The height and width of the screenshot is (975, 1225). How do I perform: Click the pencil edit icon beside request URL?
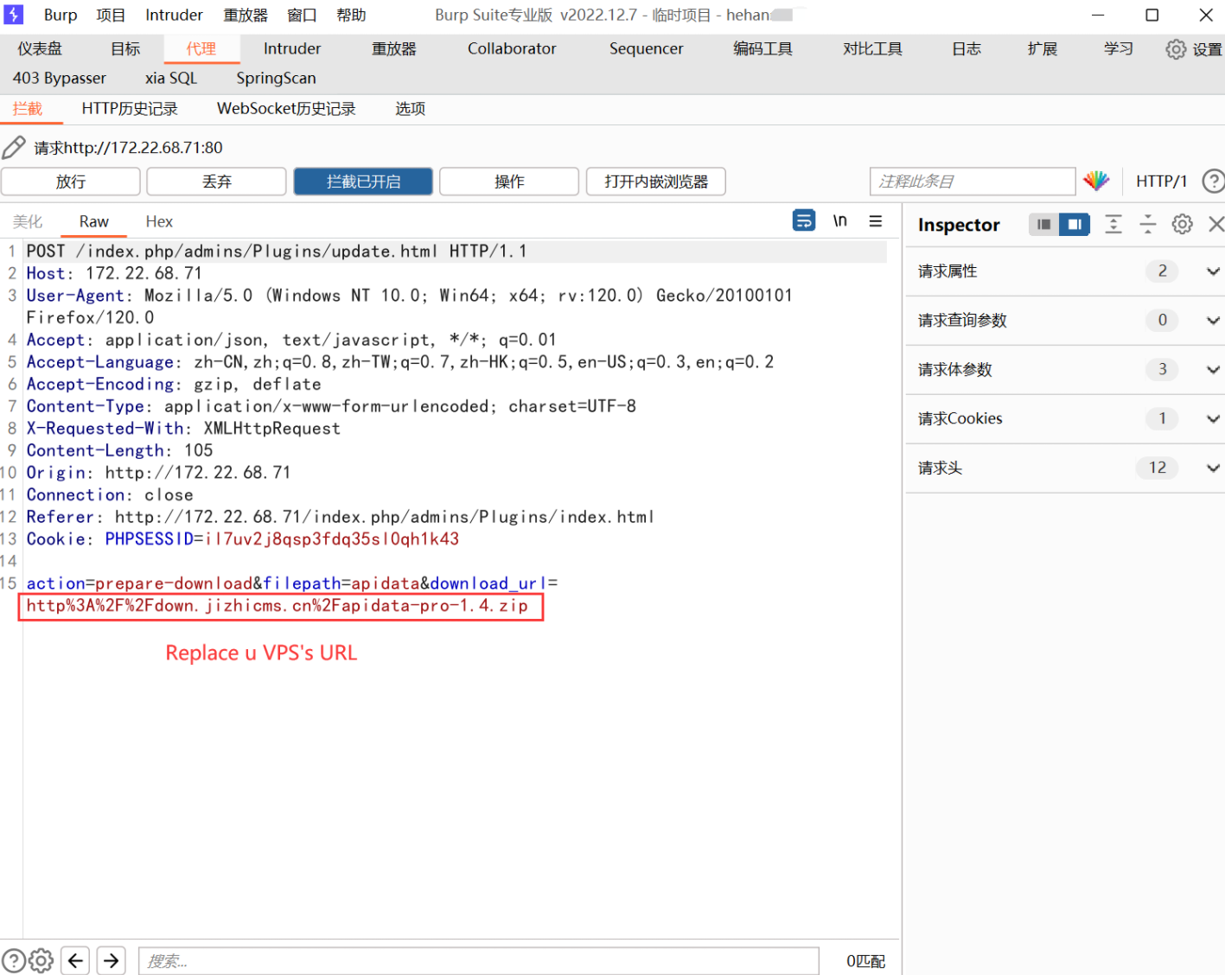point(14,148)
